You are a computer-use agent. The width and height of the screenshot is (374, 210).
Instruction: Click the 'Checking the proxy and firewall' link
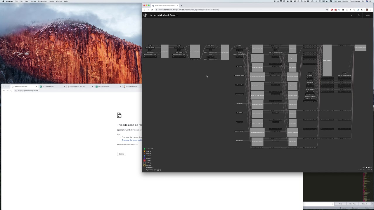pyautogui.click(x=132, y=140)
